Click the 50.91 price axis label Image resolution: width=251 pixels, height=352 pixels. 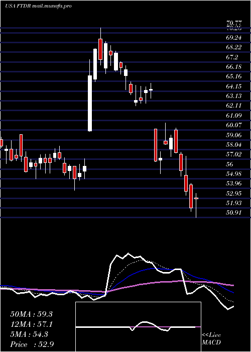coord(234,213)
